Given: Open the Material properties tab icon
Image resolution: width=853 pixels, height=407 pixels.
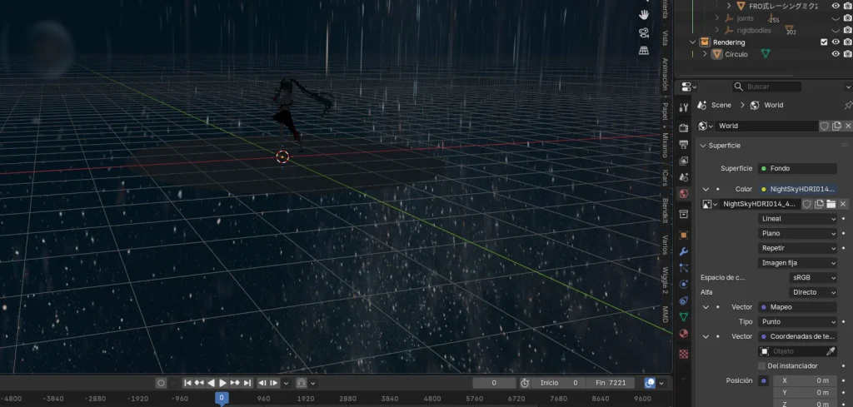Looking at the screenshot, I should click(x=684, y=333).
